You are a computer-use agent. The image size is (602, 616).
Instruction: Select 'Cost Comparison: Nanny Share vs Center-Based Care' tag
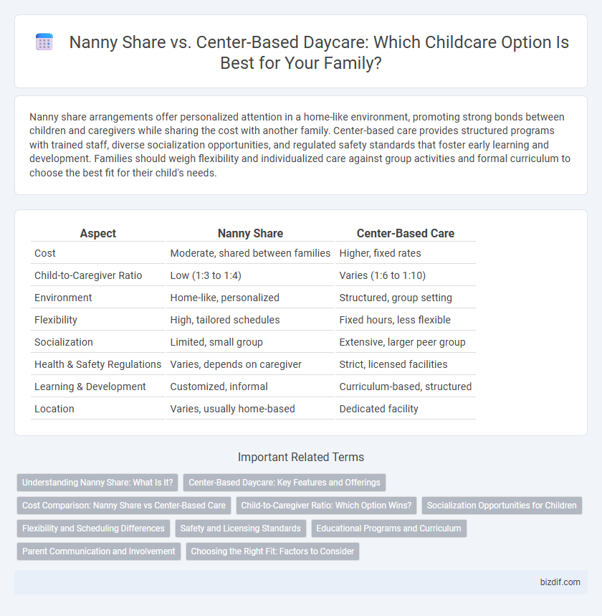click(124, 506)
